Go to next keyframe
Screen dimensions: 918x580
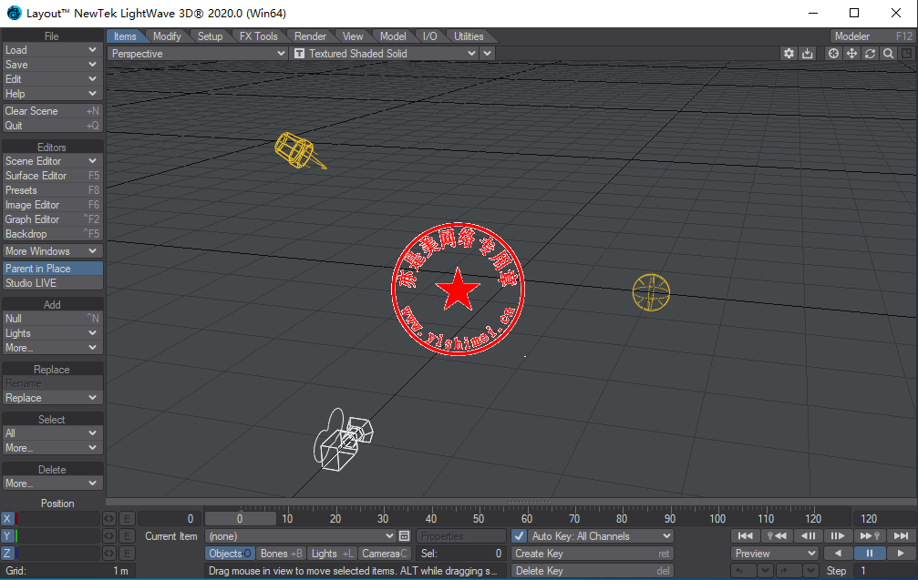(870, 535)
